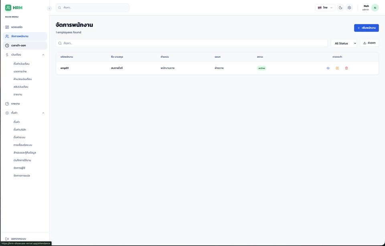
Task: Click the employee list search field
Action: 192,43
